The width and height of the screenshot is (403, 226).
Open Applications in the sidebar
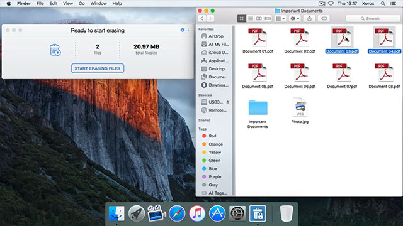215,61
